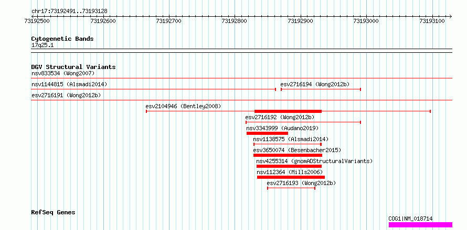Click ruler position 73192900
Image resolution: width=467 pixels, height=230 pixels.
301,21
